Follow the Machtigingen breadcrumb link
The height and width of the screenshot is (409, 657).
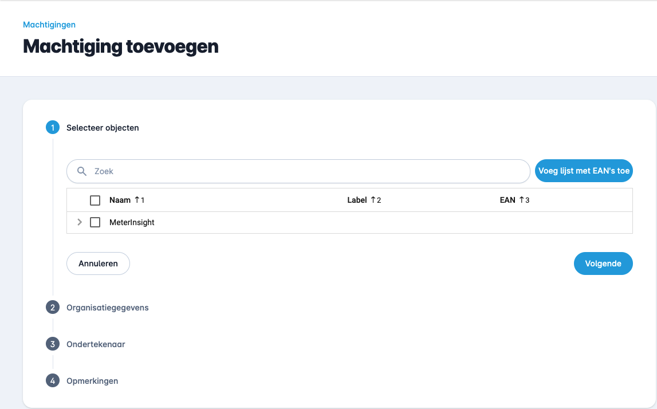pyautogui.click(x=49, y=25)
